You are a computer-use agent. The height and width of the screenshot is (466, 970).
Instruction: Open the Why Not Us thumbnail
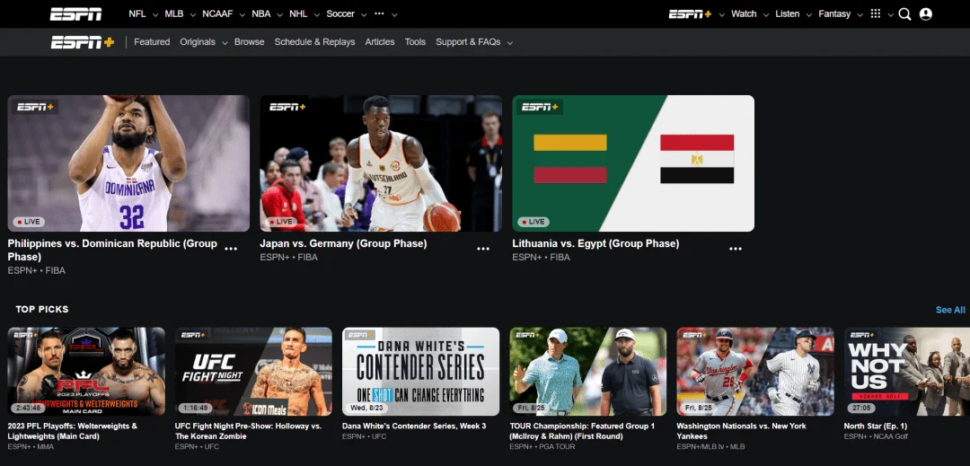point(907,372)
